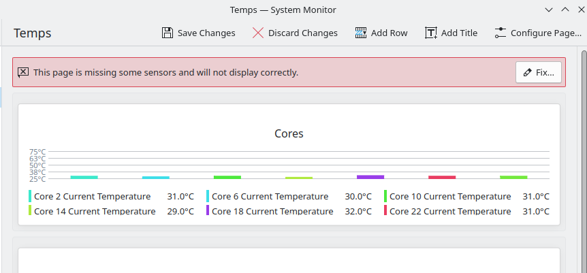This screenshot has height=273, width=587.
Task: Click the 75°C axis label
Action: pos(37,152)
